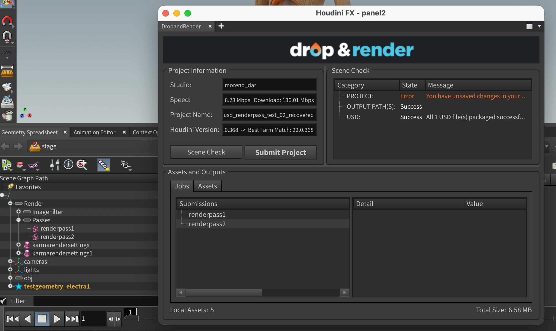The width and height of the screenshot is (556, 331).
Task: Click the picture frame sidebar icon
Action: (7, 102)
